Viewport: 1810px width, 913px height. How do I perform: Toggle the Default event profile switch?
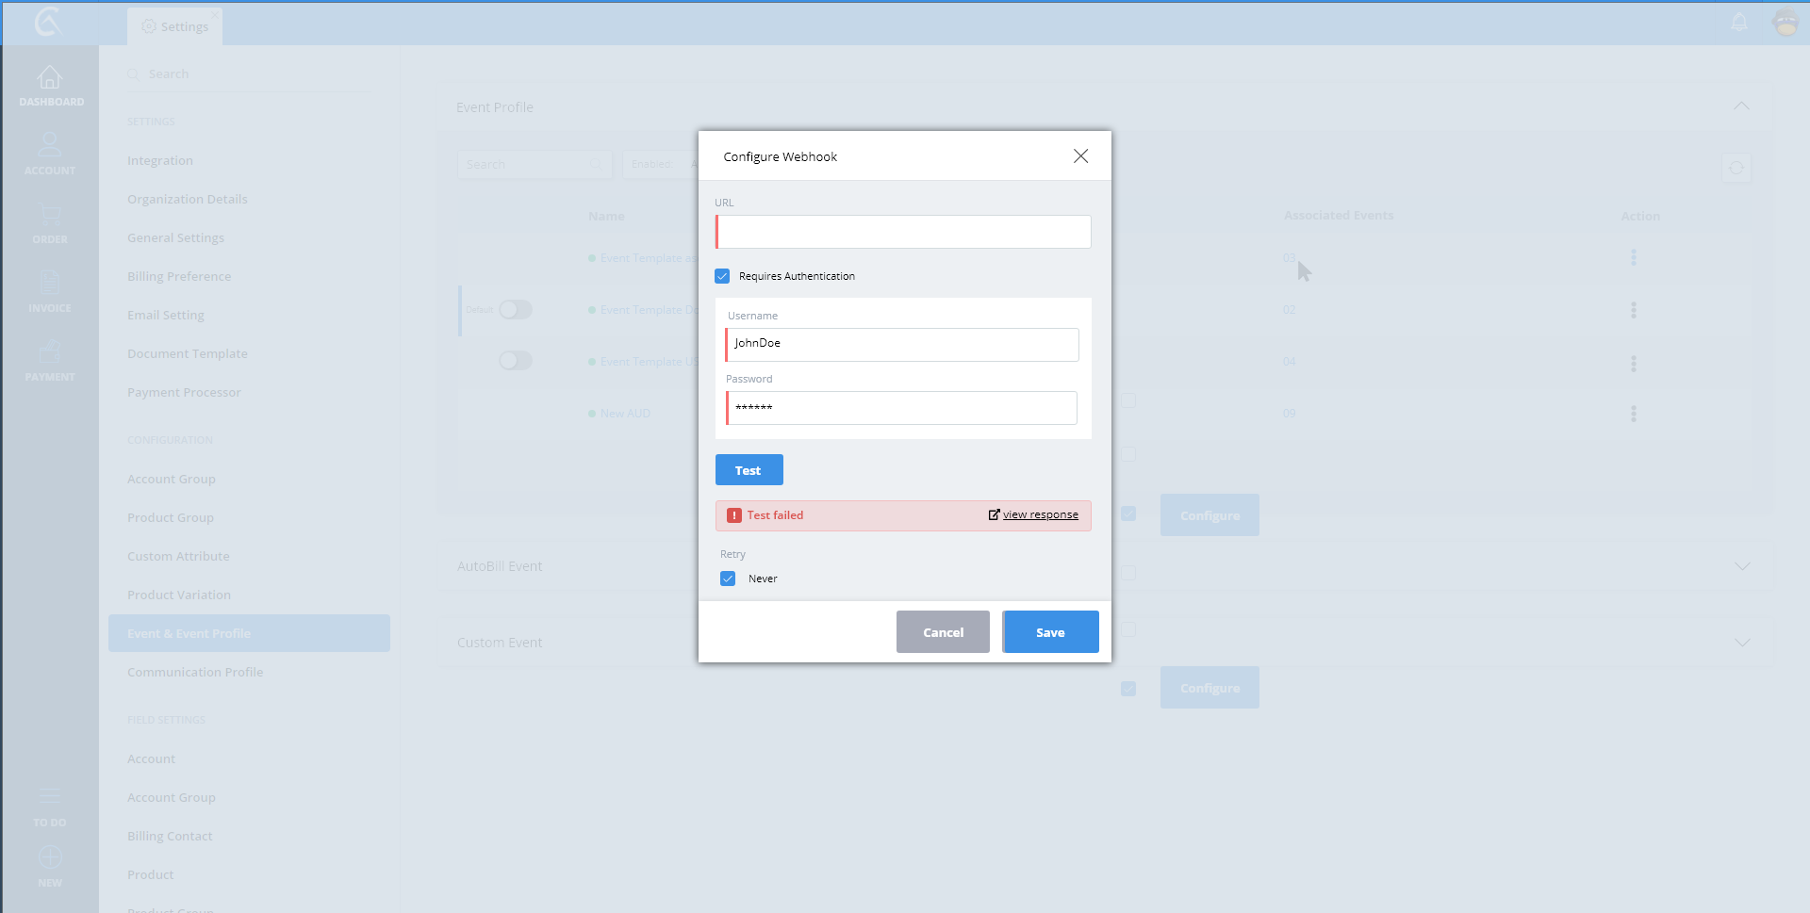516,310
